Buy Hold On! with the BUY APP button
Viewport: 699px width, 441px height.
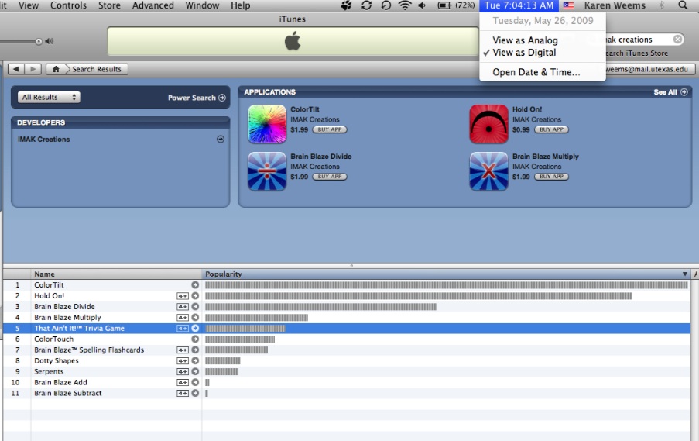coord(551,129)
